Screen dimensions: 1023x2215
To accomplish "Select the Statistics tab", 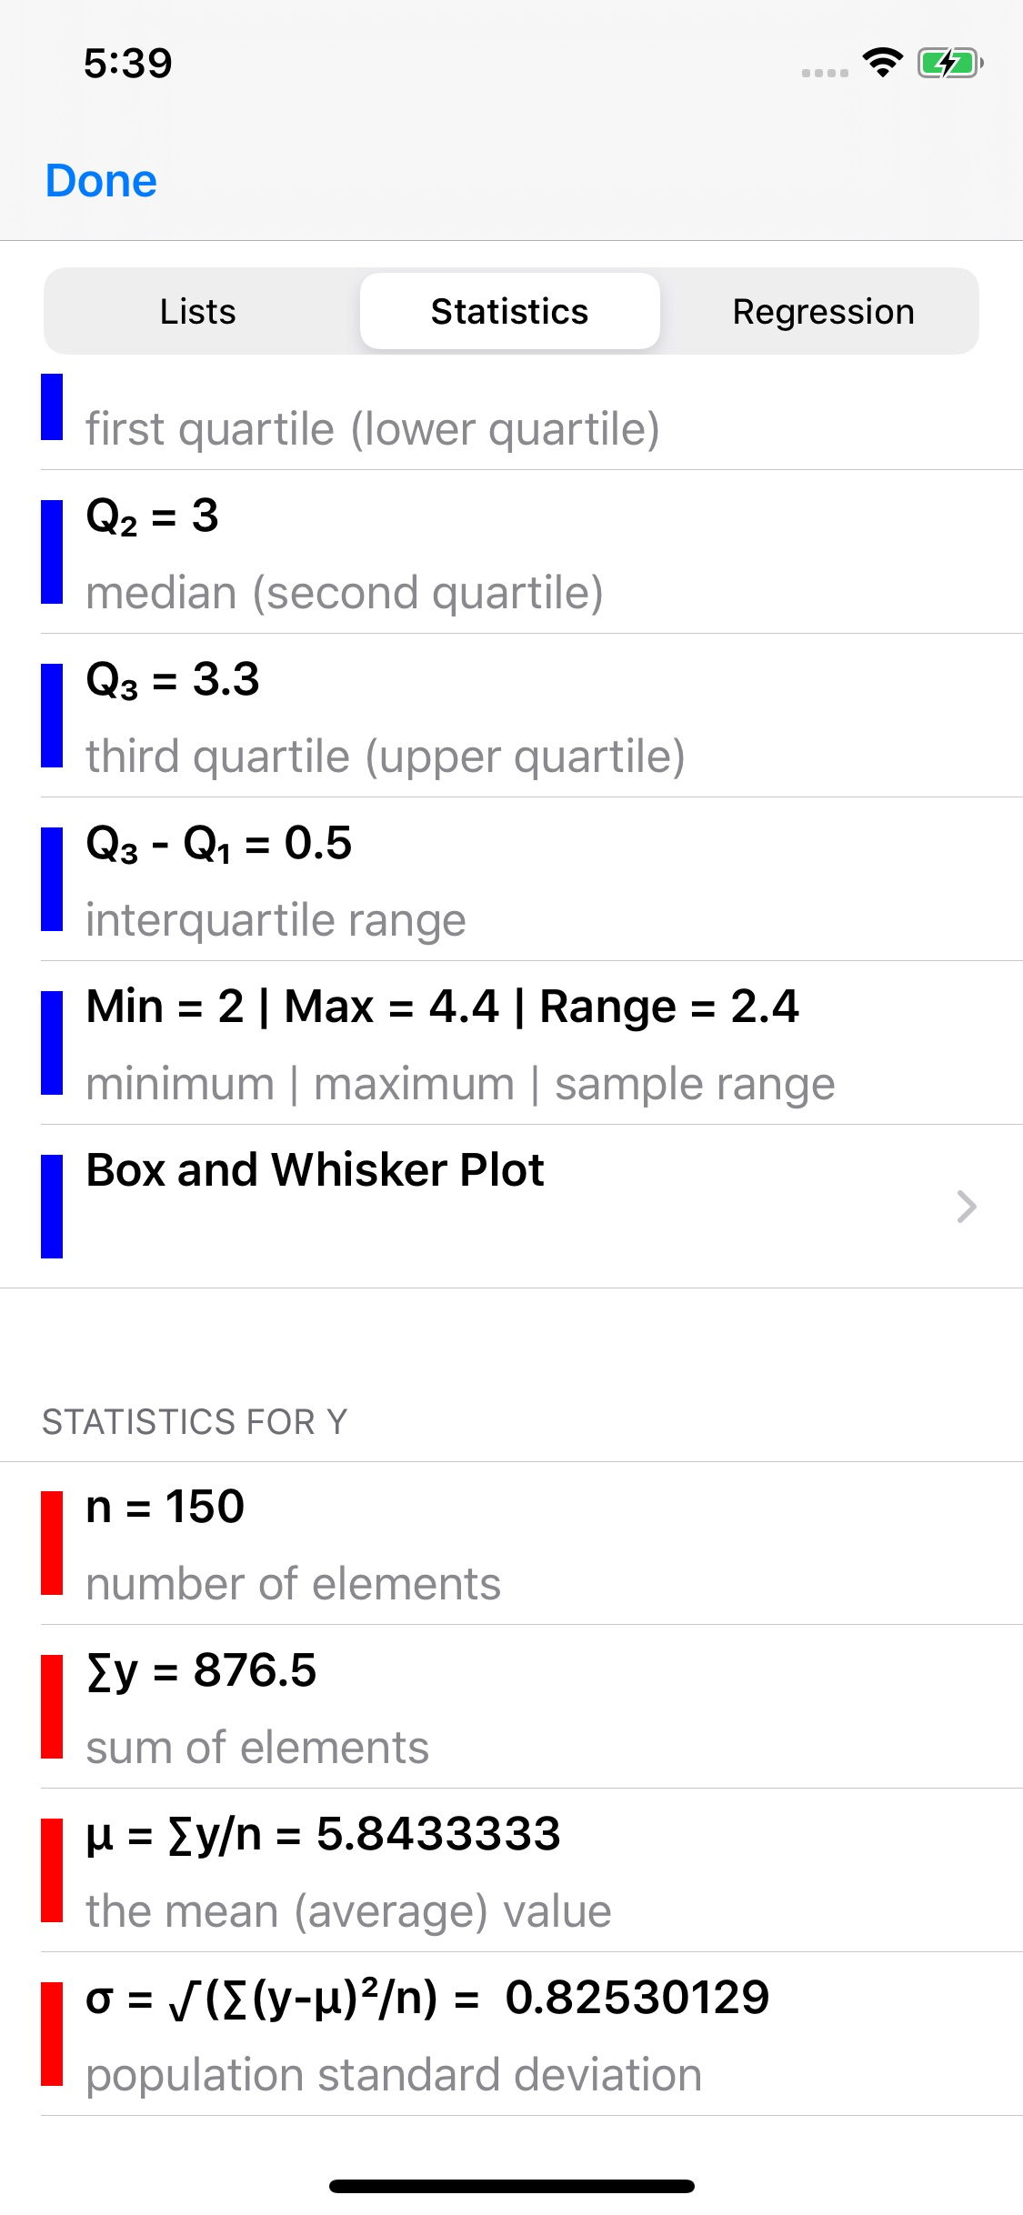I will (509, 312).
